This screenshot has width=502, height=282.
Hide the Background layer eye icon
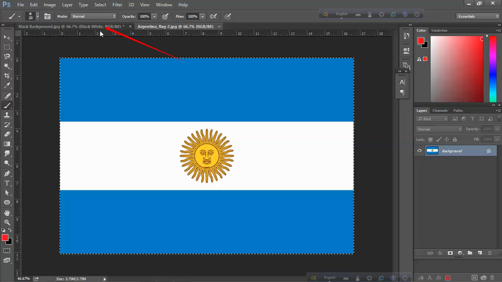coord(420,151)
